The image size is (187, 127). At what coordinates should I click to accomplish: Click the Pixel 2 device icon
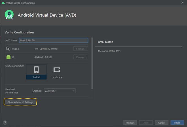pos(8,49)
